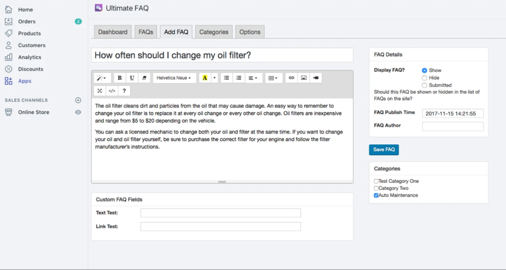Screen dimensions: 506x270
Task: Click the FAQ question title field
Action: tap(222, 55)
